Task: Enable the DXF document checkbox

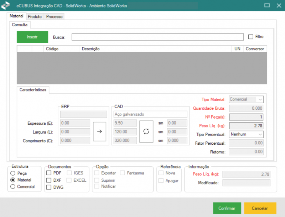Action: [x=49, y=180]
